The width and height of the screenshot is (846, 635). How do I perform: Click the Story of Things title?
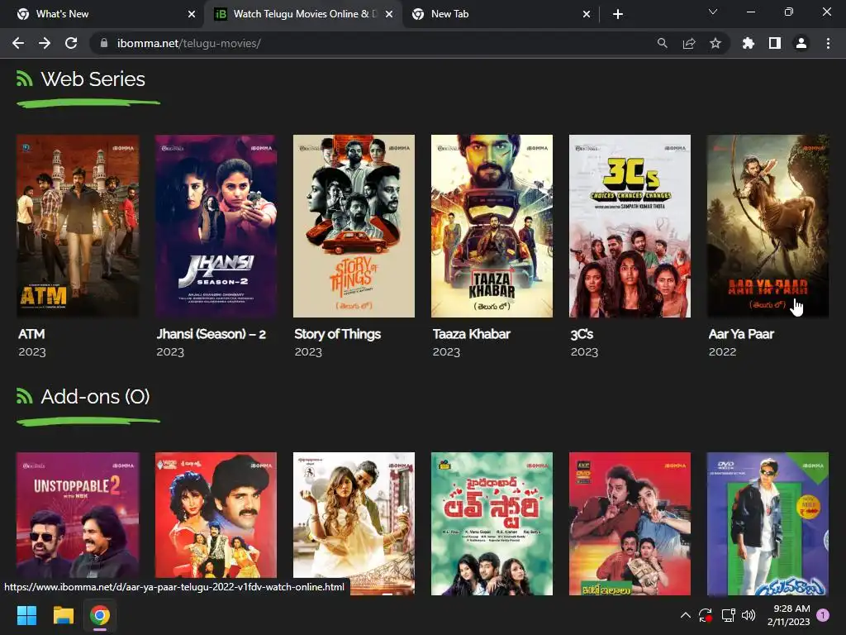[x=338, y=334]
